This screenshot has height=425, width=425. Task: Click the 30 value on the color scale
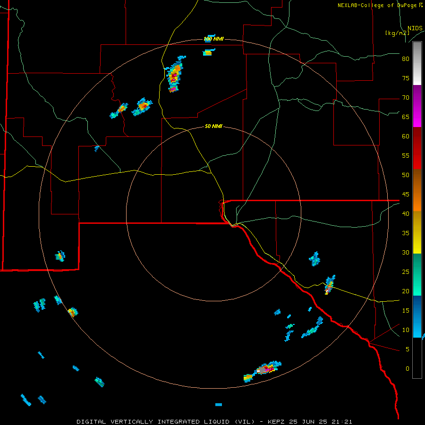pyautogui.click(x=406, y=252)
